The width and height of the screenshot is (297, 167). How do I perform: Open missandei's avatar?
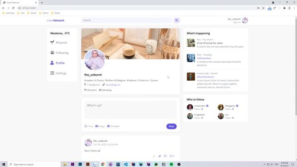[190, 107]
